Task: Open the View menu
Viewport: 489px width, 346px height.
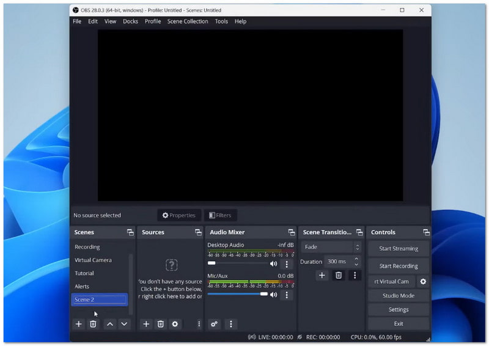Action: (x=110, y=21)
